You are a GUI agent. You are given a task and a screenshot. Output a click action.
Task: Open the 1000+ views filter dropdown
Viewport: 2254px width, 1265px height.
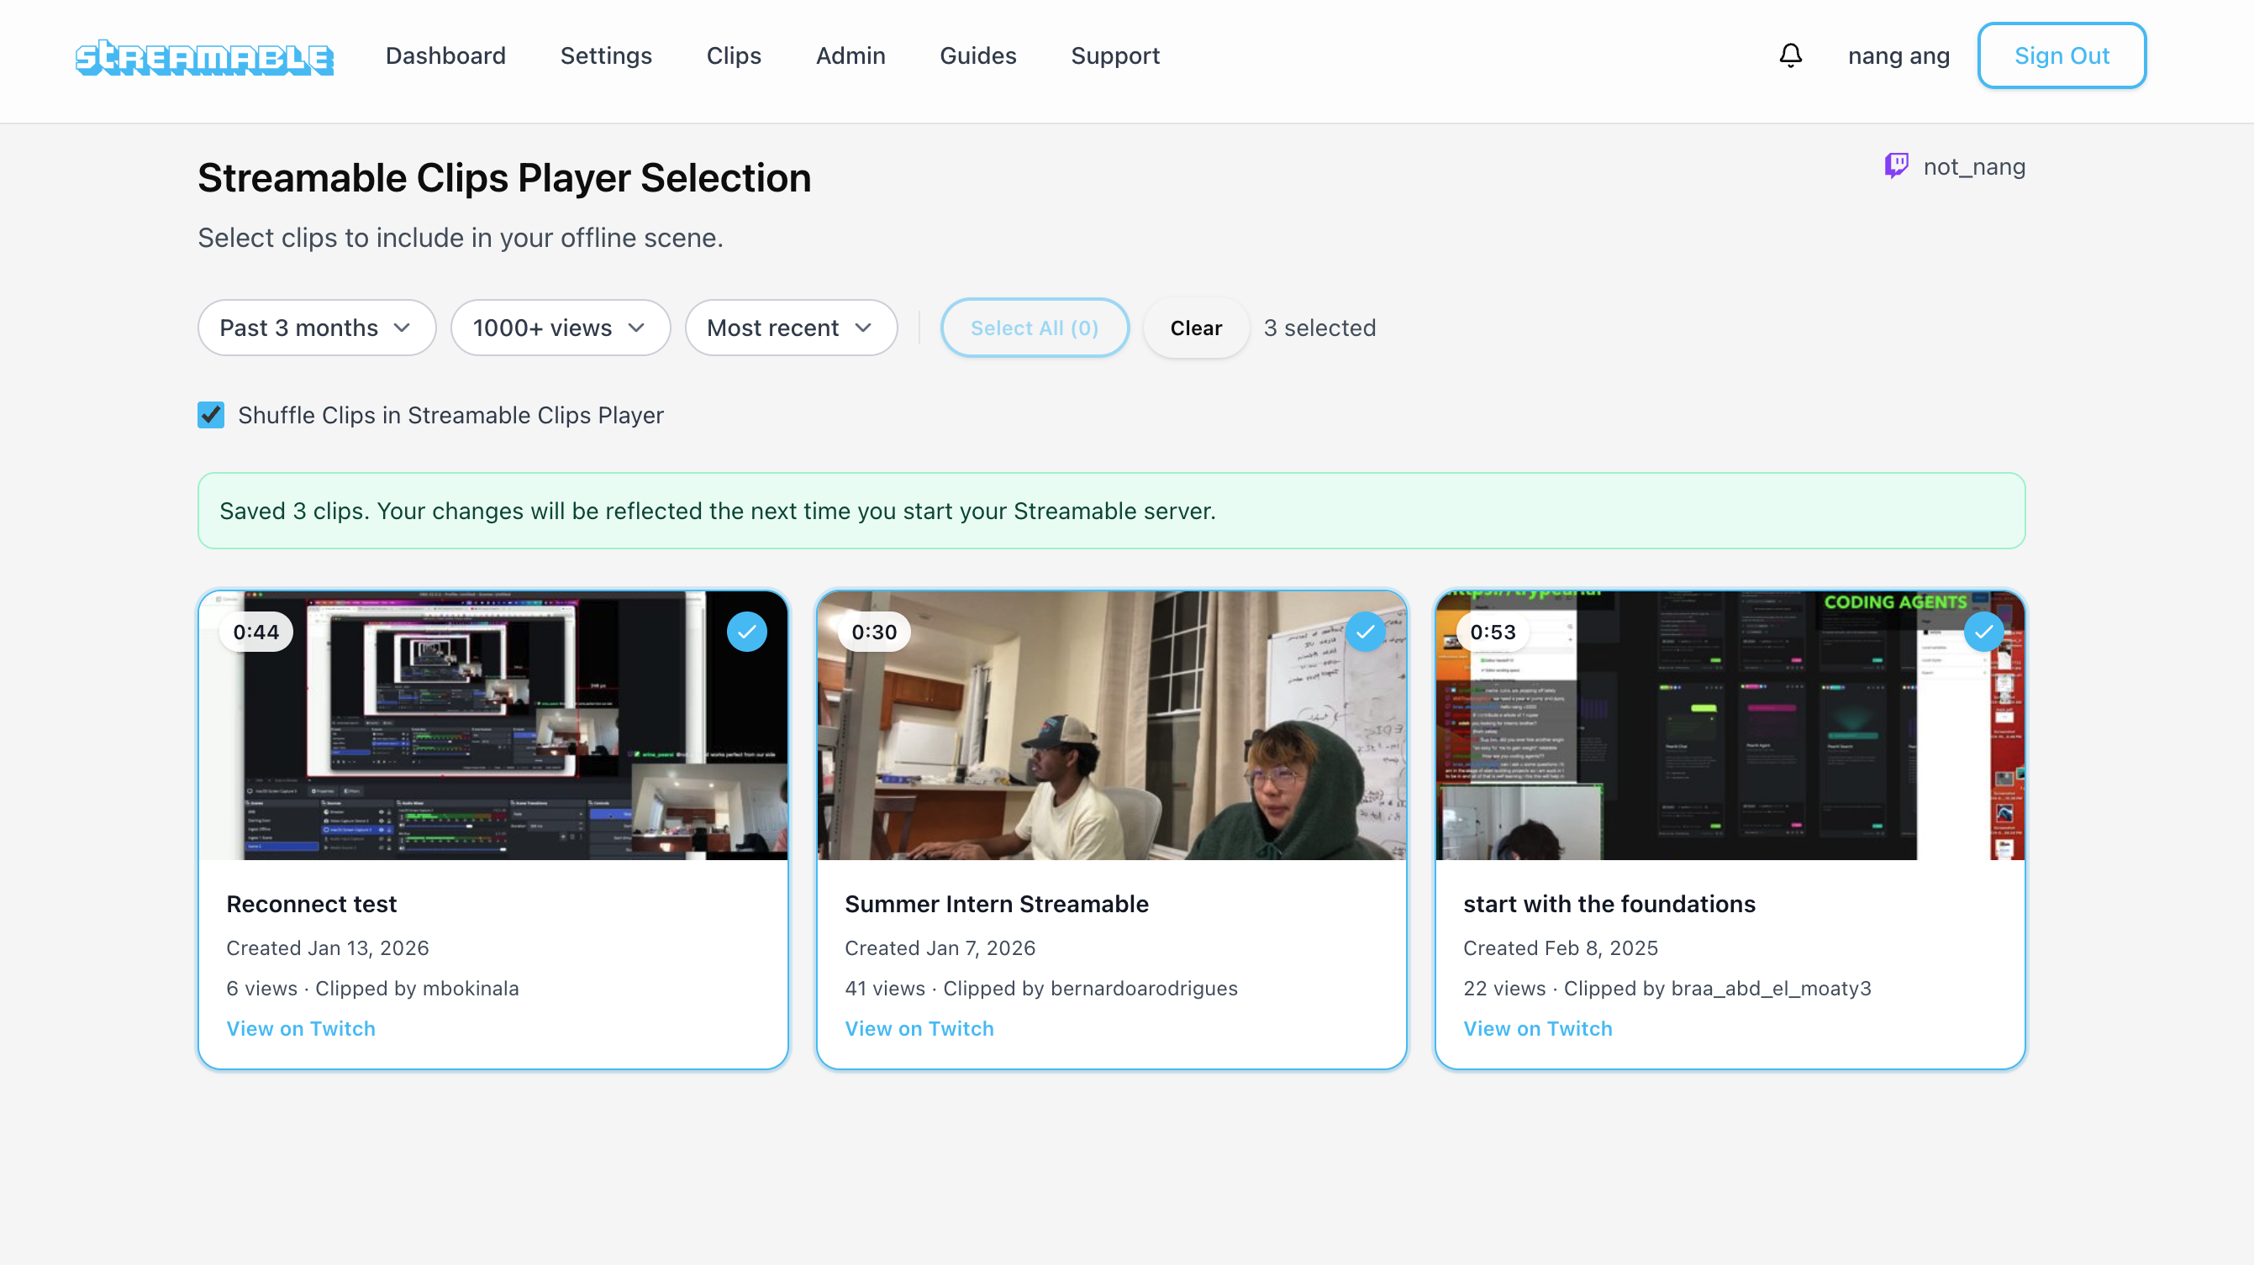(560, 328)
